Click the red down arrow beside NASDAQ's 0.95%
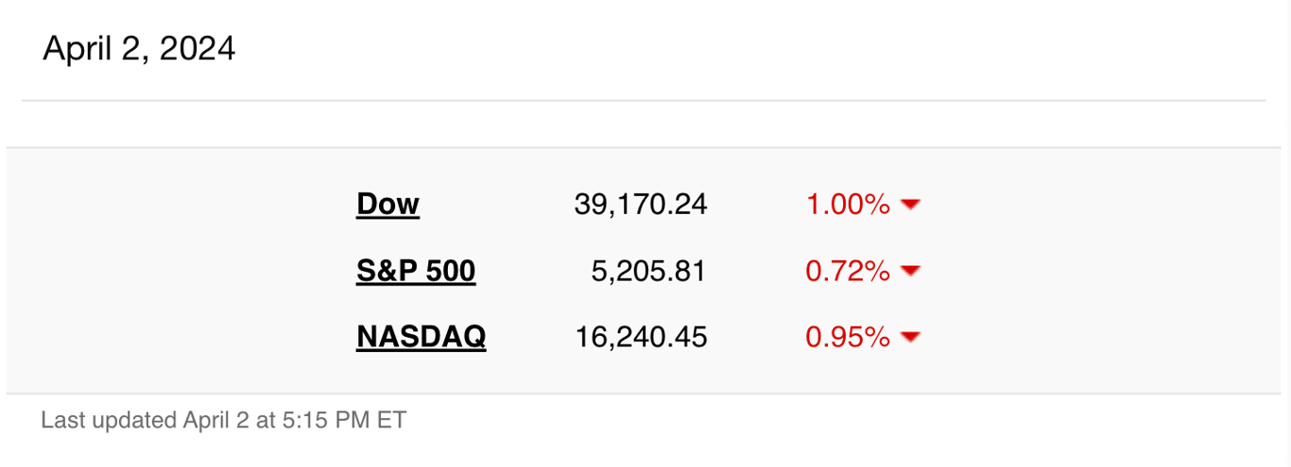 point(910,337)
